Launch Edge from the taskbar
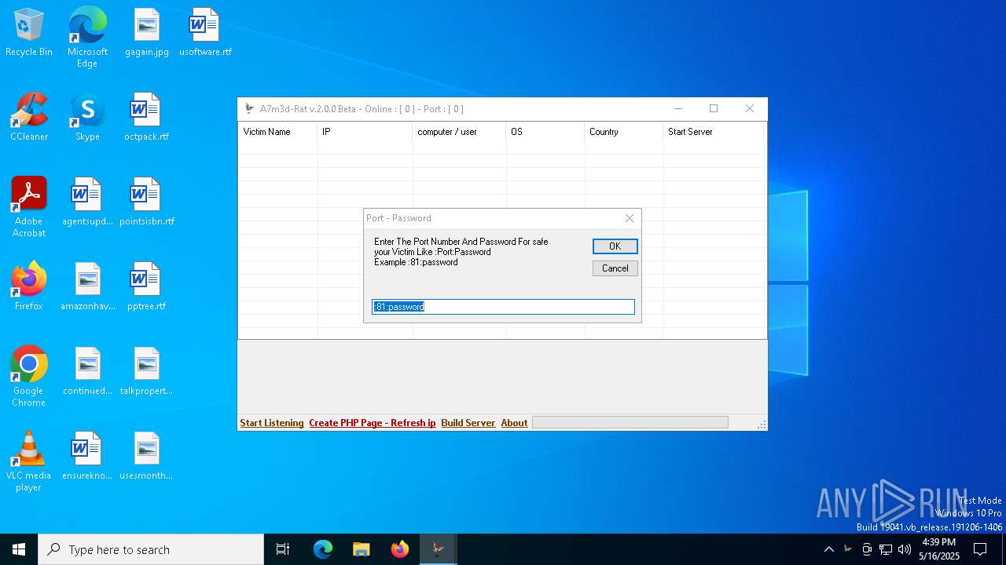 323,549
